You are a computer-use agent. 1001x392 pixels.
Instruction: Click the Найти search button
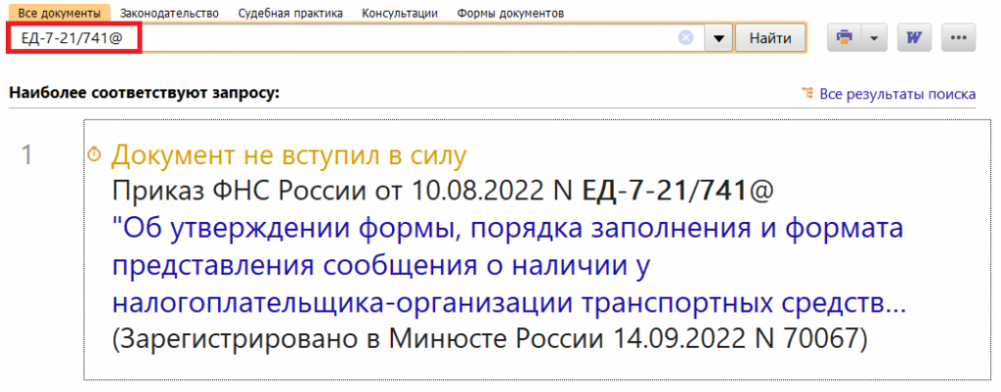point(770,38)
